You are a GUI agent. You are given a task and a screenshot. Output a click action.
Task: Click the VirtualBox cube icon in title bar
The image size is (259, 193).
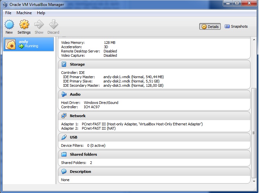tap(5, 5)
